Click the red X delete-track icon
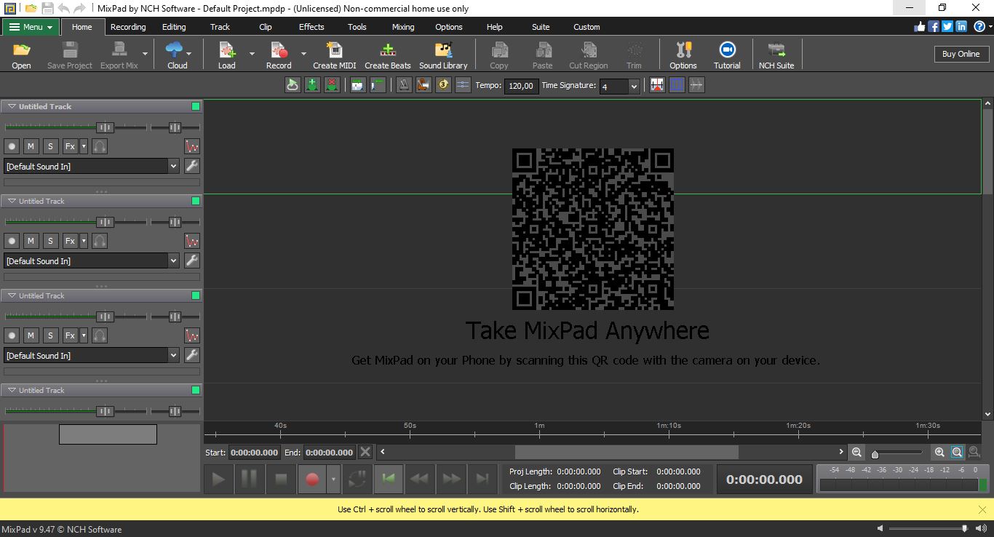The width and height of the screenshot is (994, 537). click(332, 85)
